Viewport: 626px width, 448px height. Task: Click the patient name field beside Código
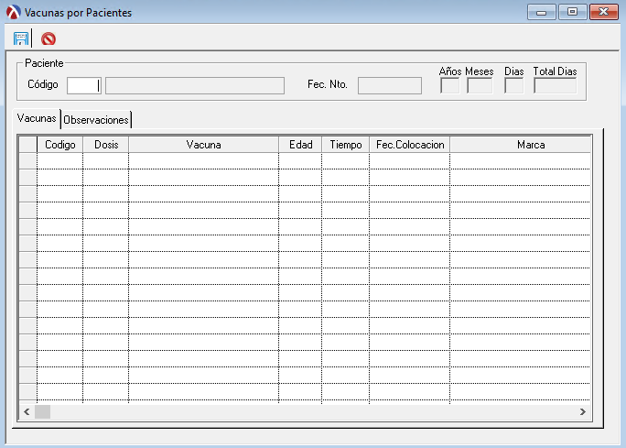[194, 85]
